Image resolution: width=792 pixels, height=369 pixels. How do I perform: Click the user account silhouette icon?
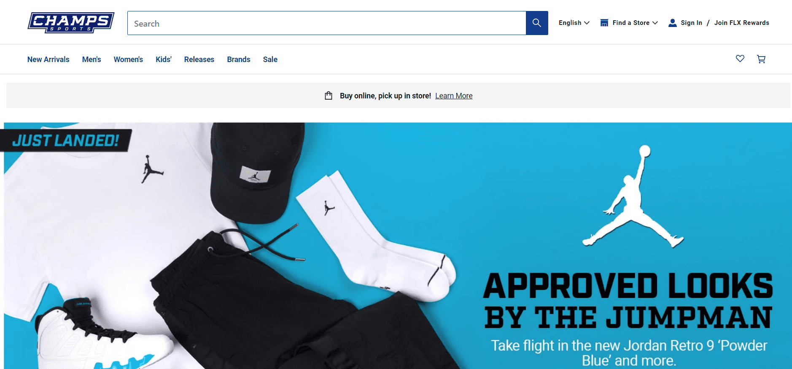[673, 23]
